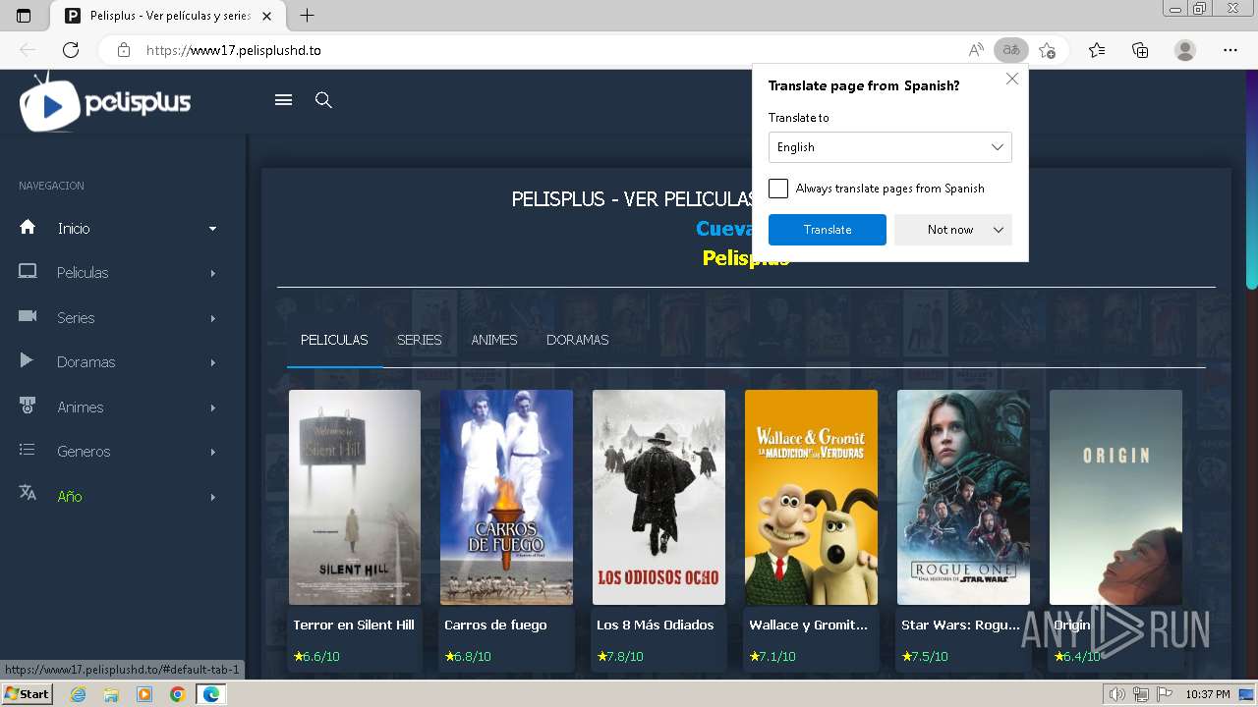Screen dimensions: 1258x707
Task: Expand the Series submenu arrow
Action: click(212, 318)
